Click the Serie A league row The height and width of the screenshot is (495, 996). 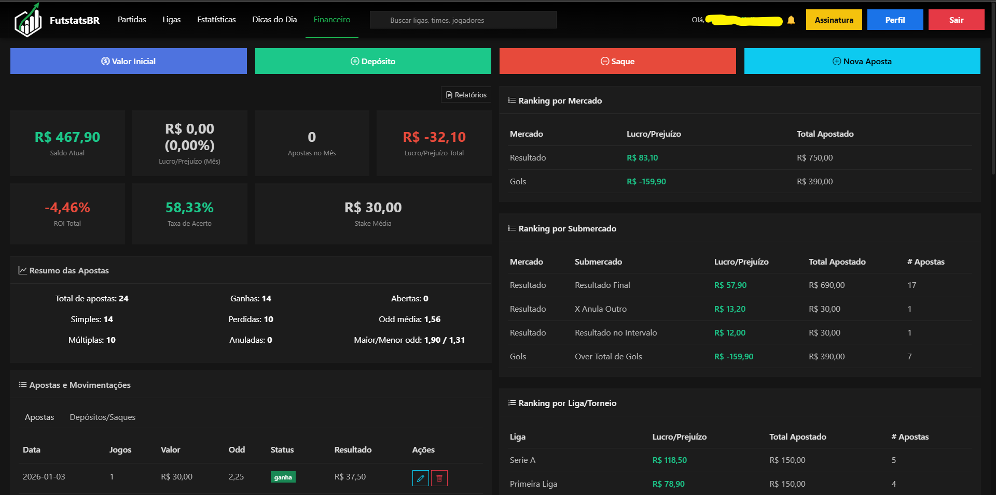click(741, 460)
